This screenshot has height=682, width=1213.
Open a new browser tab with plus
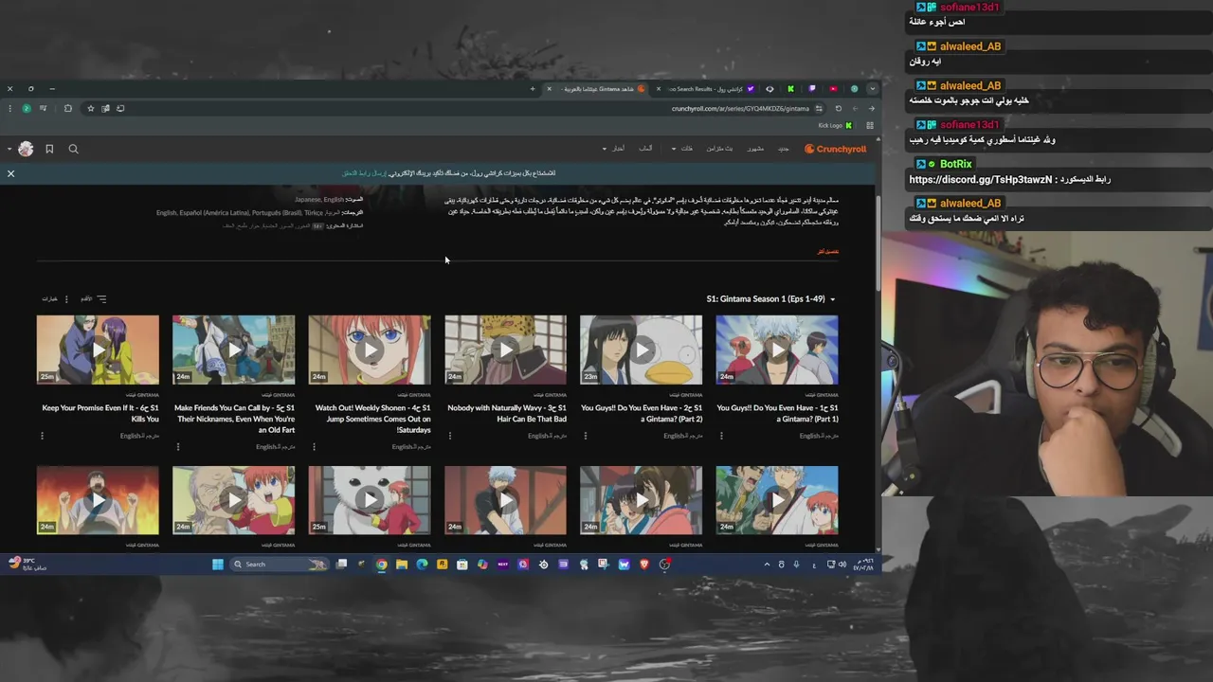click(x=533, y=89)
